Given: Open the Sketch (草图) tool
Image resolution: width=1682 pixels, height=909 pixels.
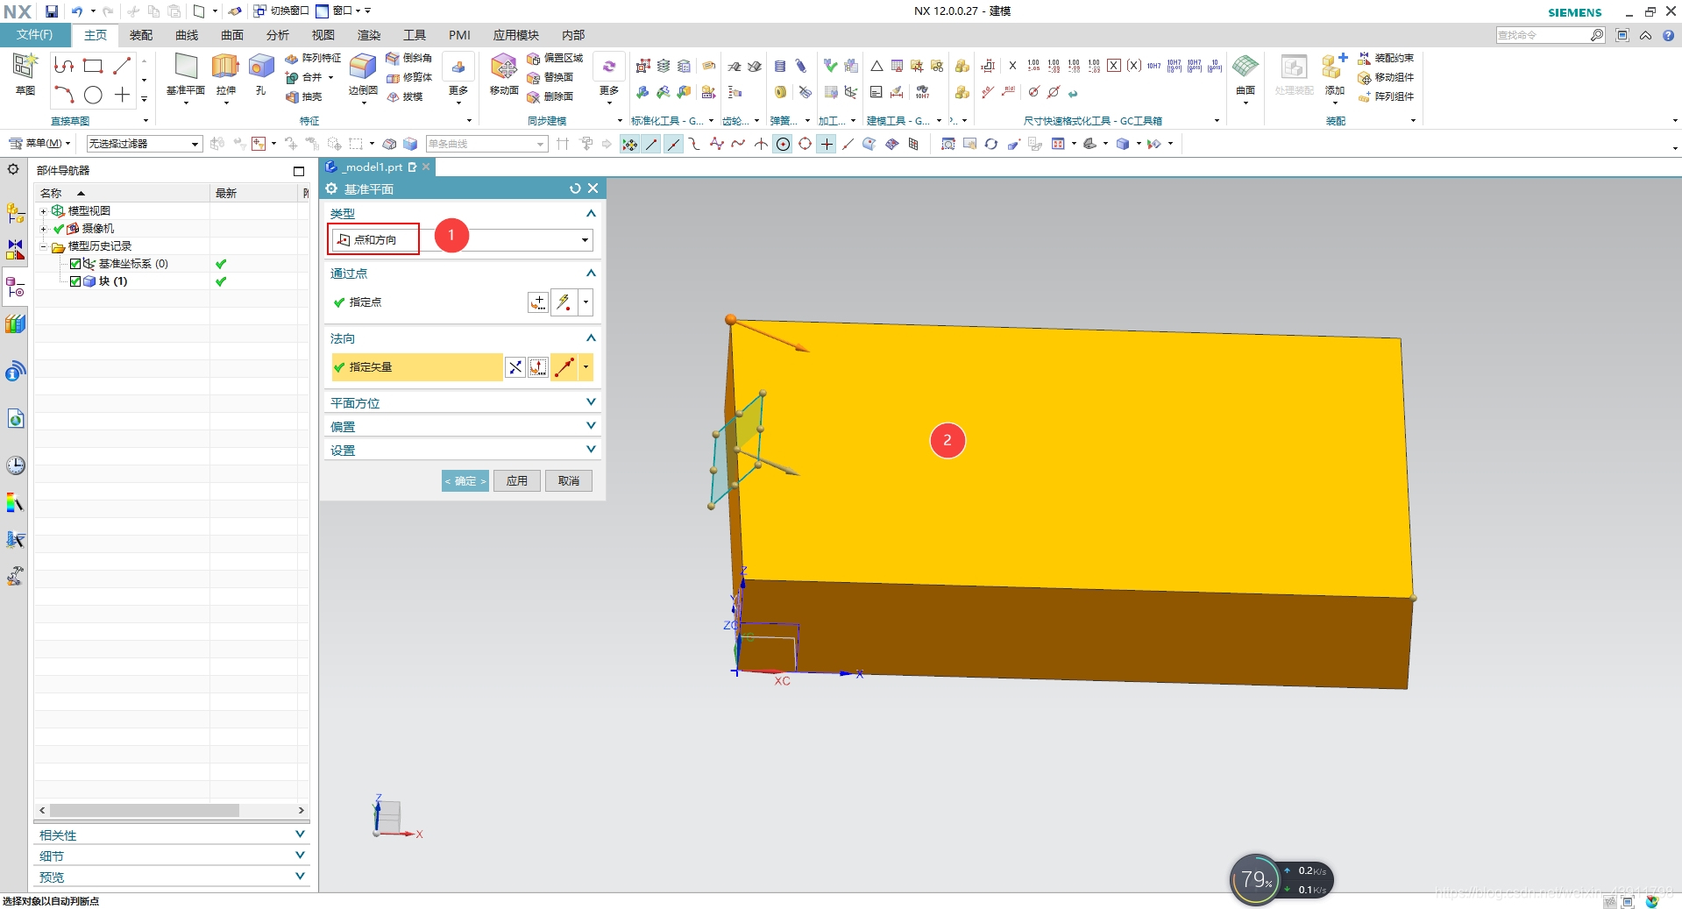Looking at the screenshot, I should [25, 74].
